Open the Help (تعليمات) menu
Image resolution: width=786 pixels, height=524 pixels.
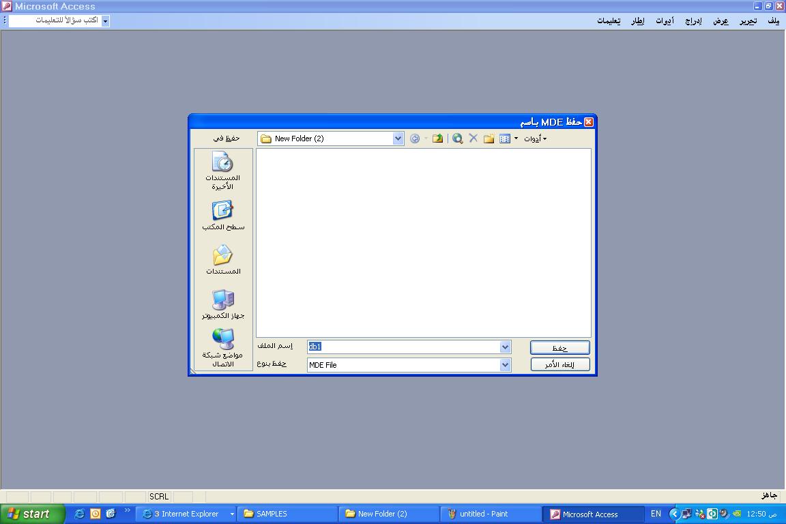tap(609, 21)
